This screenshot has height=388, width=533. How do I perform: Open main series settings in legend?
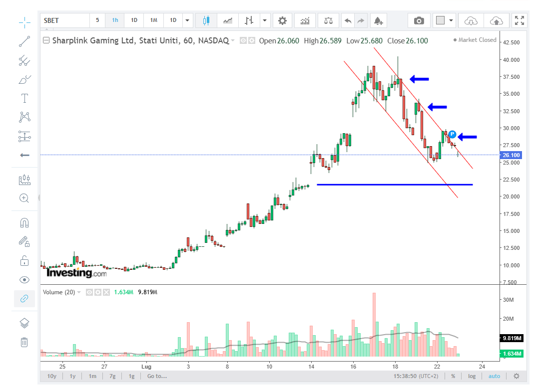click(252, 41)
